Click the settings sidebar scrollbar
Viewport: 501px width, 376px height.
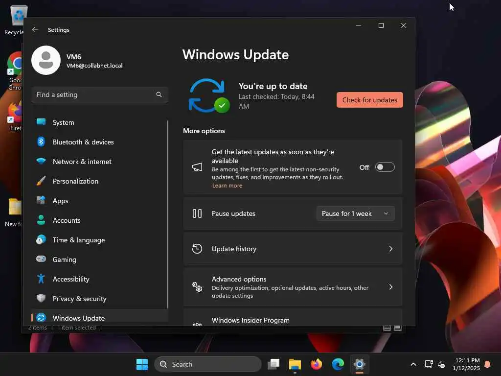pos(168,214)
